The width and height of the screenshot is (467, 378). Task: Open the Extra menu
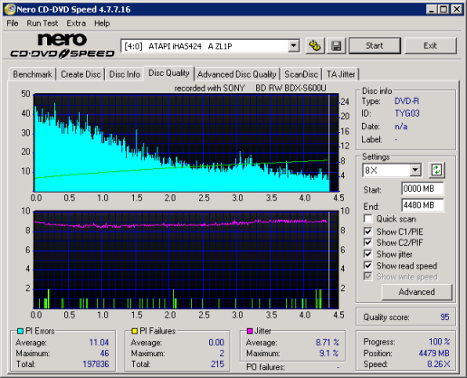[76, 24]
